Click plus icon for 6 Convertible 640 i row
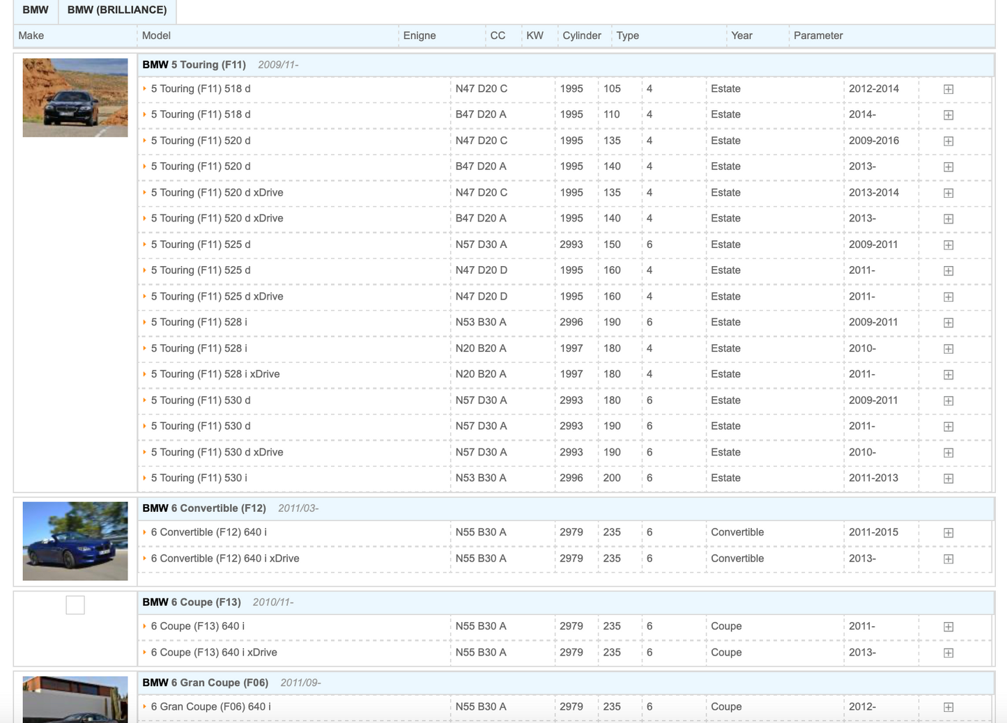This screenshot has width=1007, height=723. coord(948,533)
